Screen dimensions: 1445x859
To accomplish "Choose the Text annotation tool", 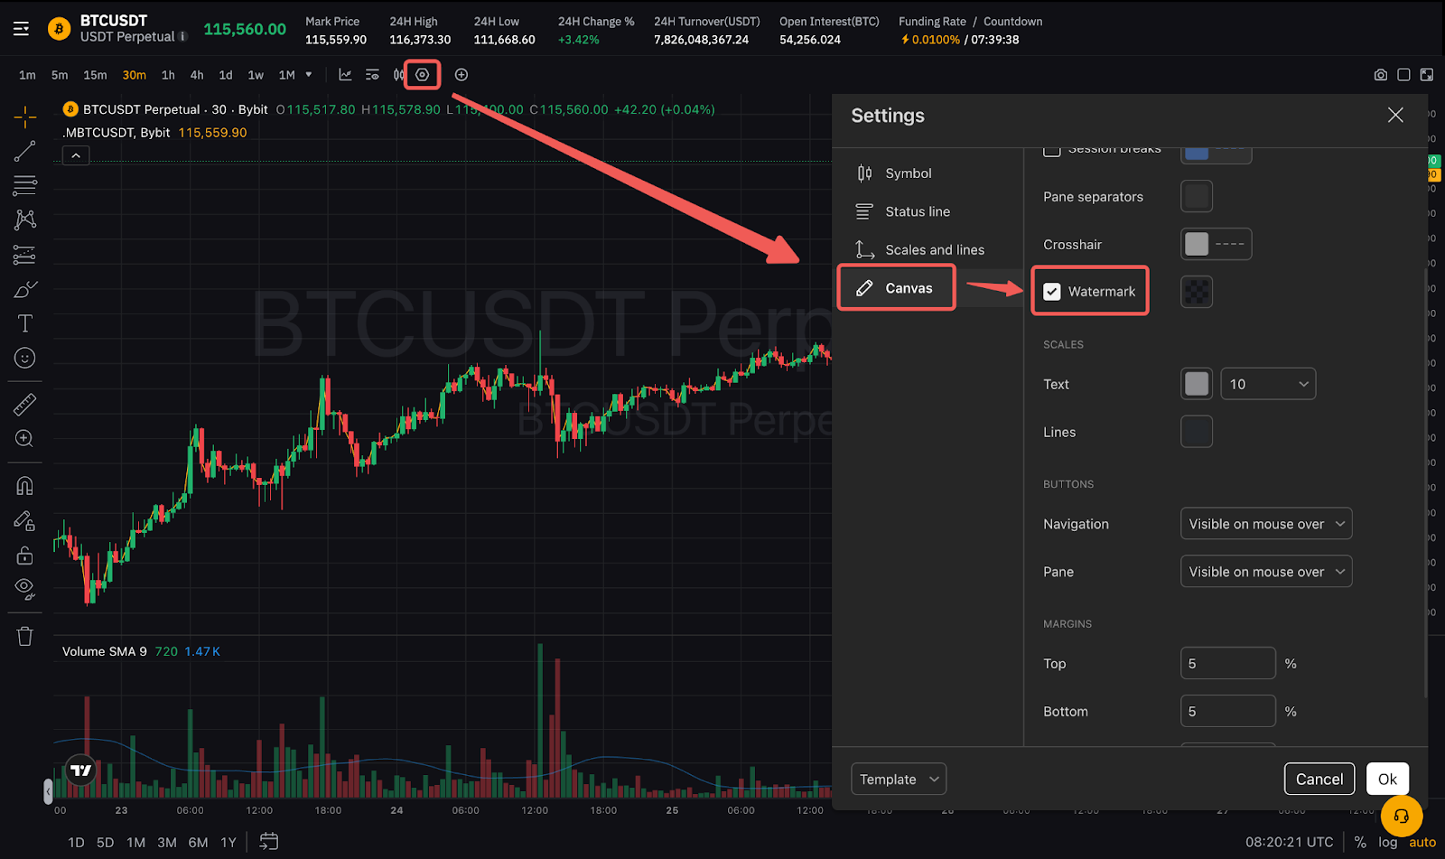I will pos(25,323).
